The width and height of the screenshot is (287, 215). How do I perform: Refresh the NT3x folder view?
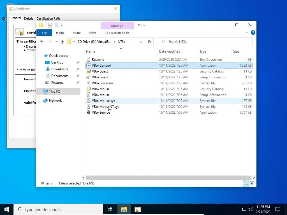click(149, 42)
